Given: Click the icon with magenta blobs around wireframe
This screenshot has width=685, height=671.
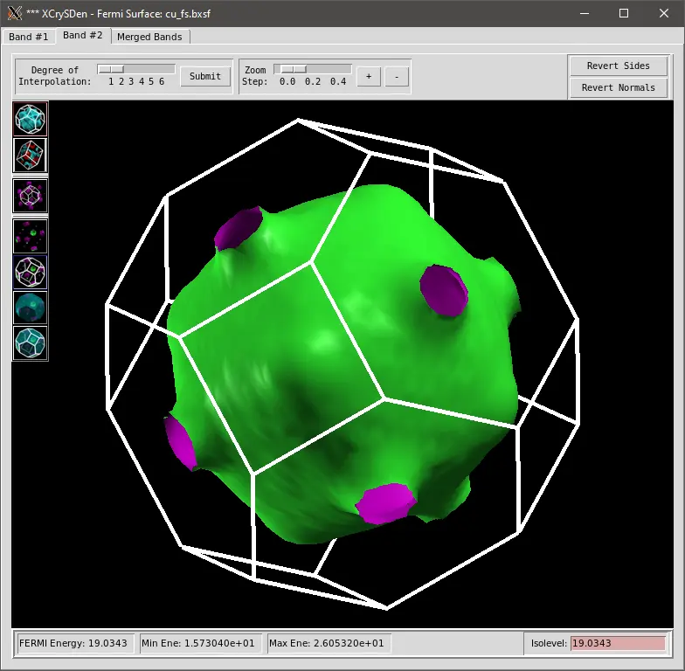Looking at the screenshot, I should click(x=30, y=196).
